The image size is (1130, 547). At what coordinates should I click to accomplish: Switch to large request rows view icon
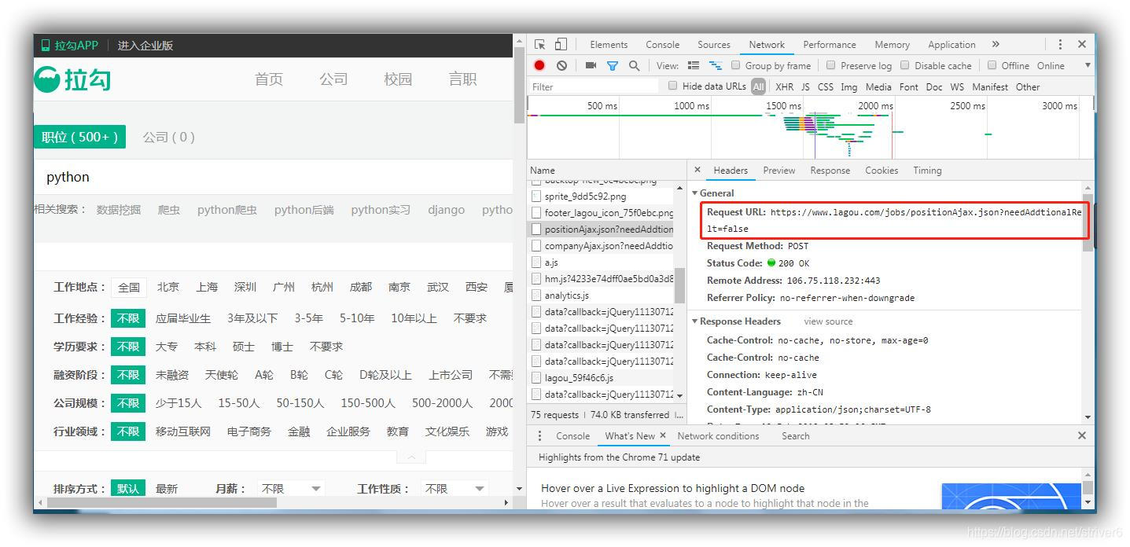click(x=694, y=65)
